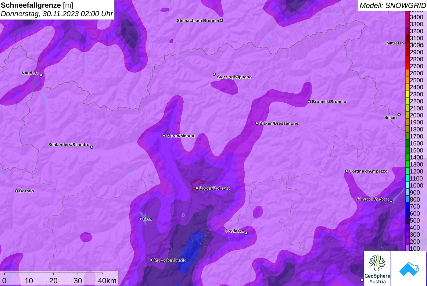Click the Sillian label

[x=390, y=117]
